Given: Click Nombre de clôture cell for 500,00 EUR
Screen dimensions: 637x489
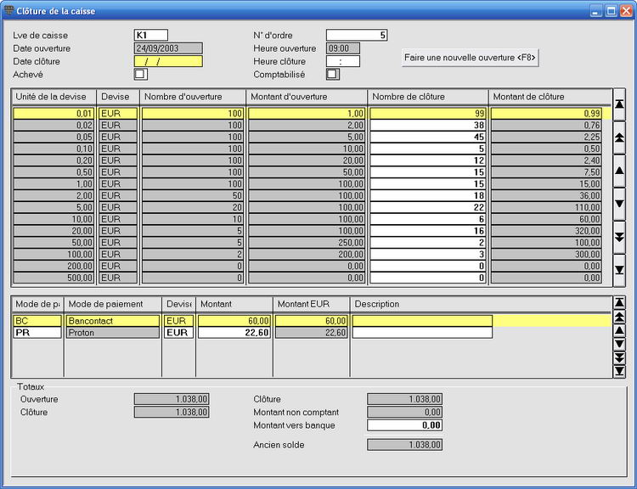Looking at the screenshot, I should (428, 278).
